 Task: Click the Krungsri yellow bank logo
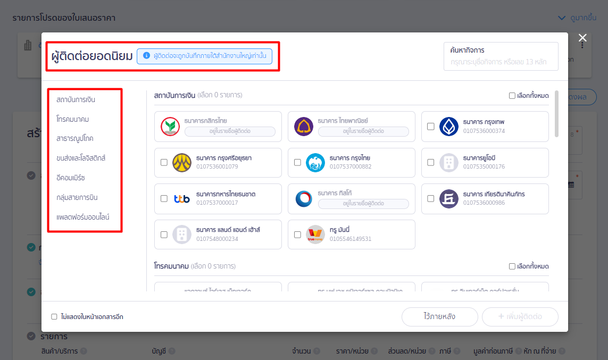pyautogui.click(x=182, y=163)
